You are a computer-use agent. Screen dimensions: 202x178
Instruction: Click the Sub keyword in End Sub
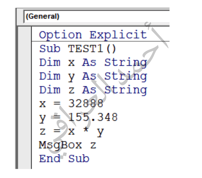tap(79, 158)
